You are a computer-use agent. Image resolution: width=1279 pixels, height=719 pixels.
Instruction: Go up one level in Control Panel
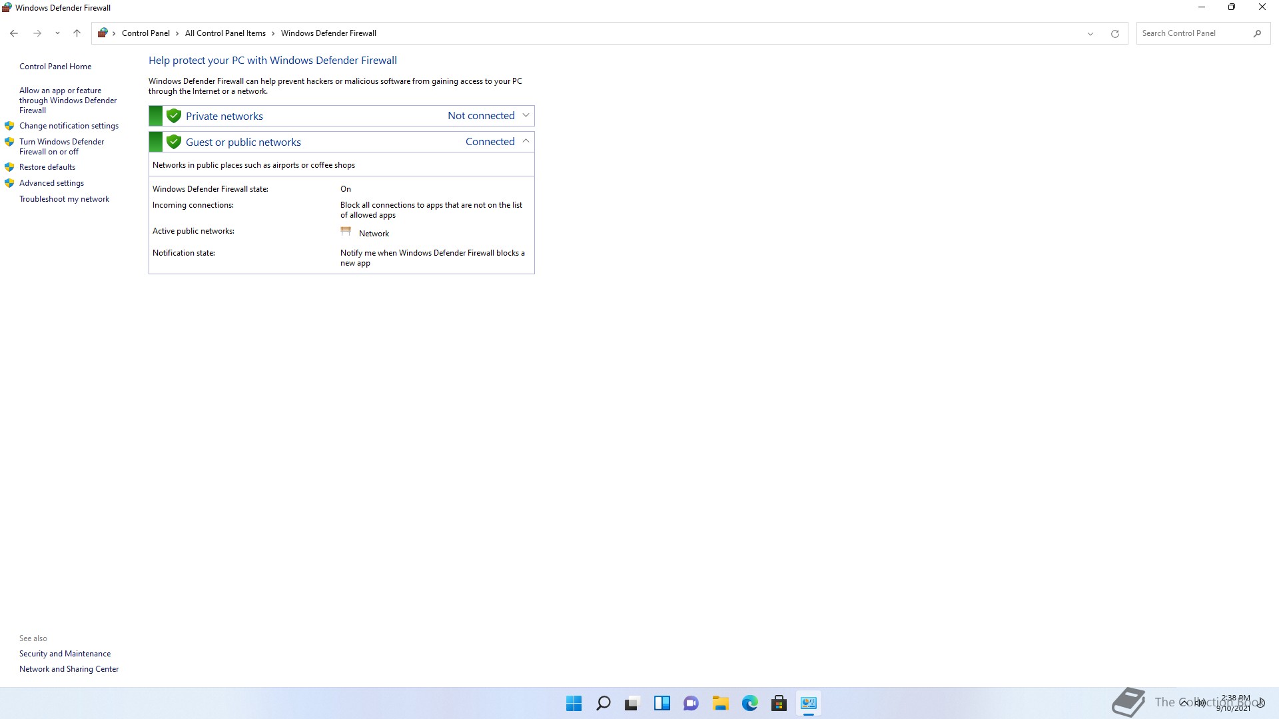77,33
